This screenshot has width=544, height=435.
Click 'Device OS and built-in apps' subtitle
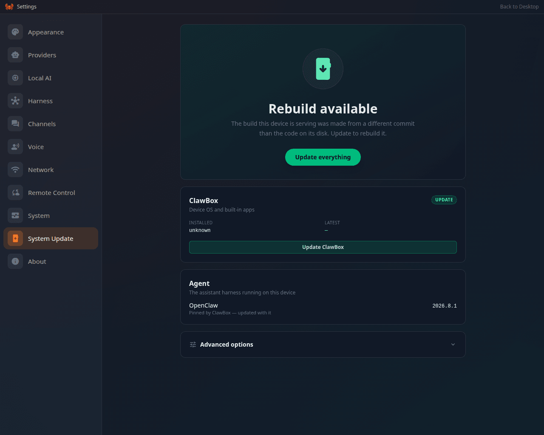click(222, 210)
